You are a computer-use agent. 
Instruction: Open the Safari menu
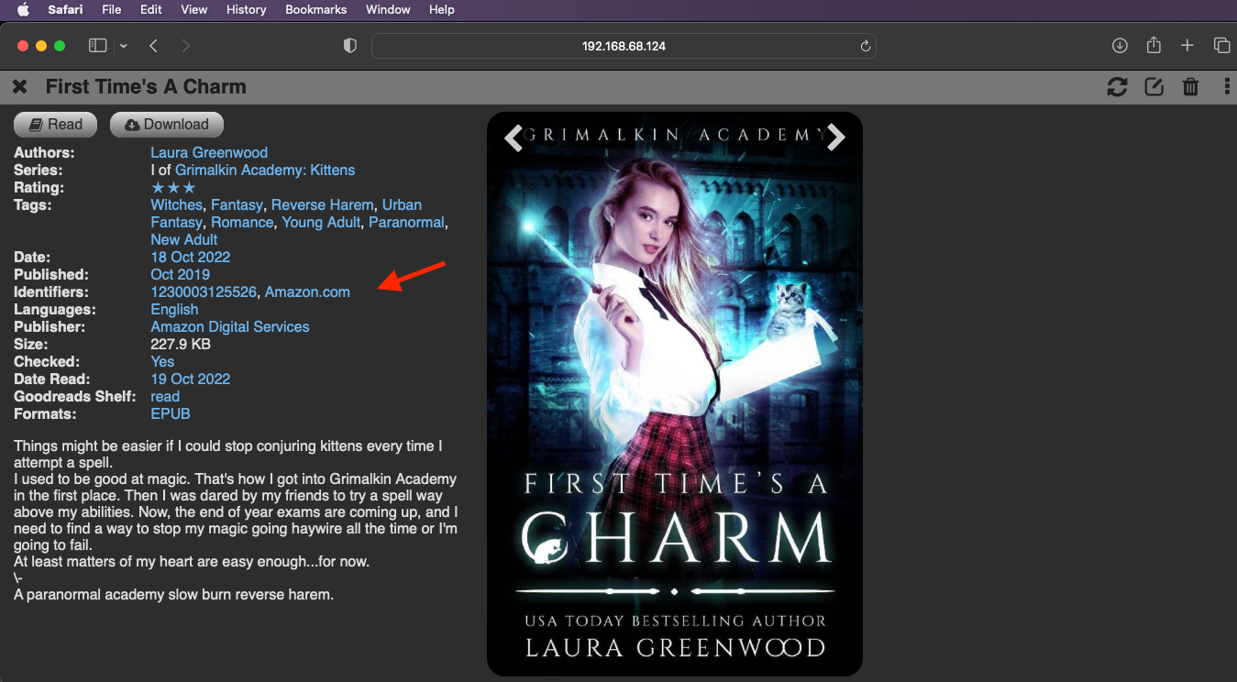(x=67, y=10)
